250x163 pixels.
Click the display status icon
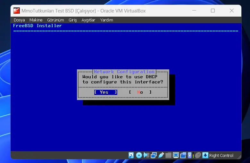tap(176, 155)
